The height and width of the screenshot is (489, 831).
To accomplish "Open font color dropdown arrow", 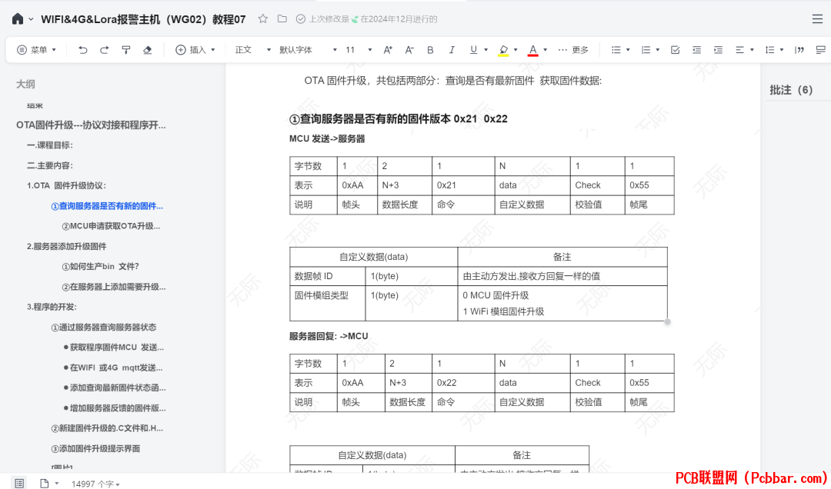I will tap(546, 50).
